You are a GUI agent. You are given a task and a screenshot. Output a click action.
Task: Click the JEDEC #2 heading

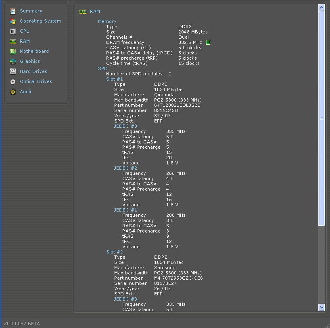125,168
